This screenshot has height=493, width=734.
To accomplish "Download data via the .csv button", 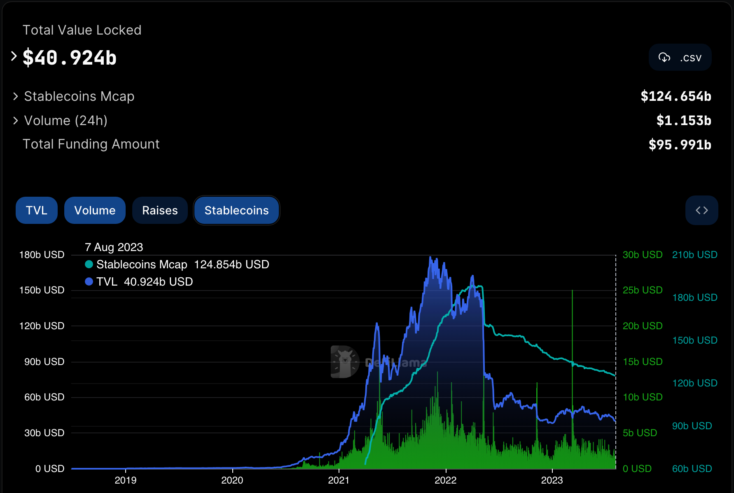I will click(x=680, y=58).
